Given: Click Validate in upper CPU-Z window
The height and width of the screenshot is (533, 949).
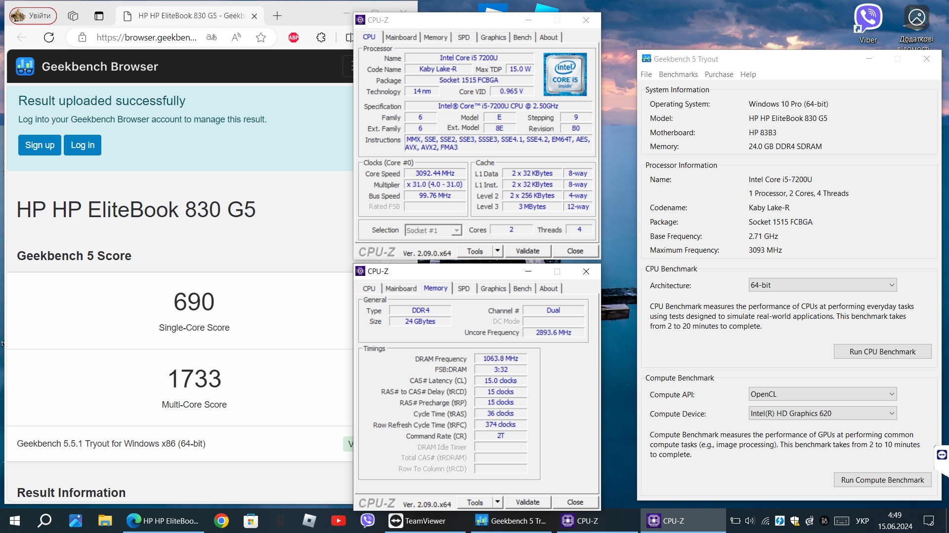Looking at the screenshot, I should coord(527,251).
